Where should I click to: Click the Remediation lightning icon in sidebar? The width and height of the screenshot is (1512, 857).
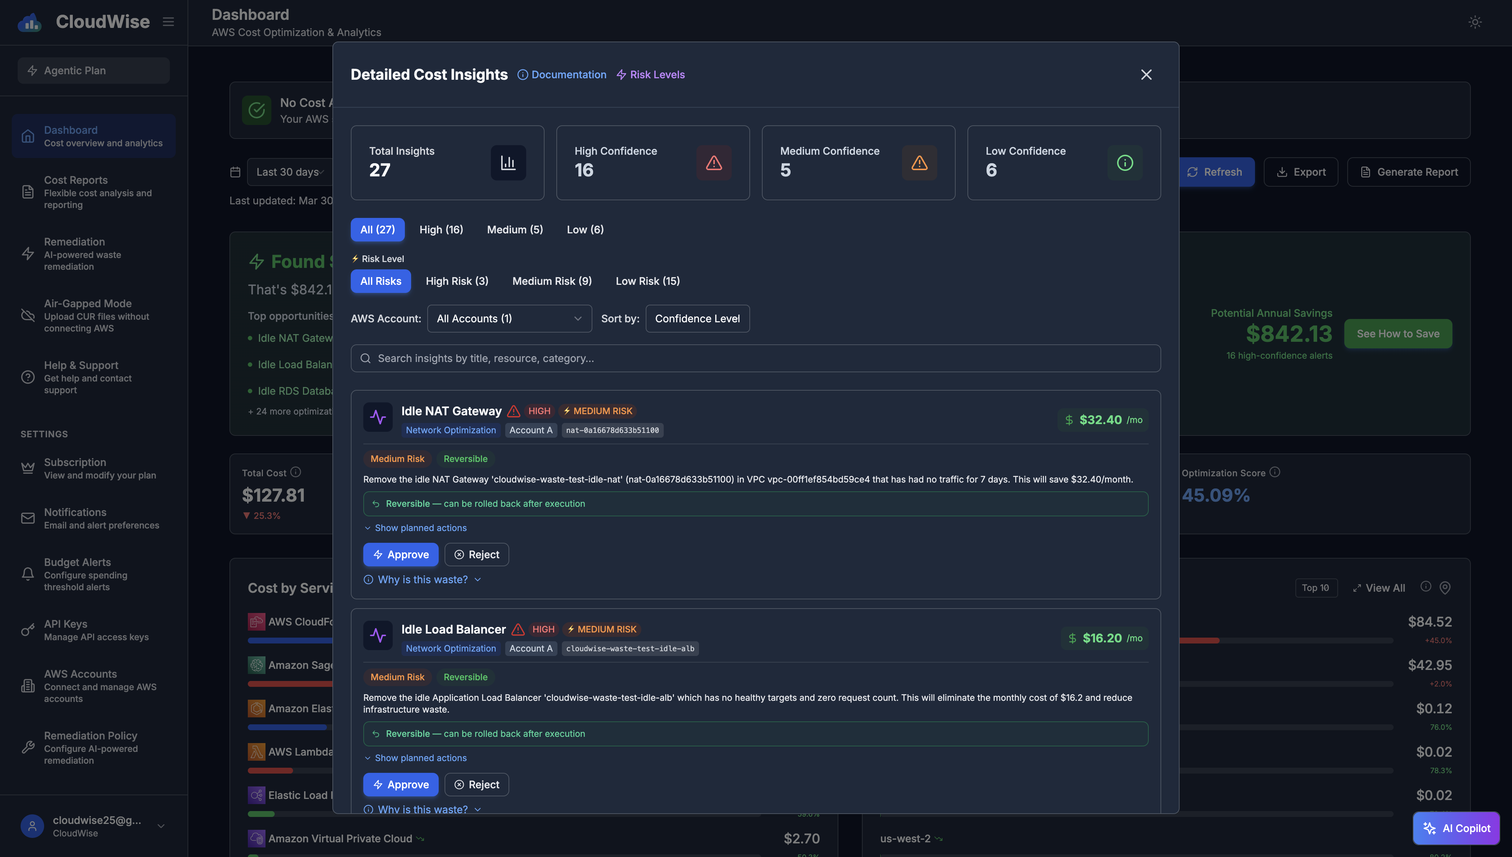pos(28,254)
